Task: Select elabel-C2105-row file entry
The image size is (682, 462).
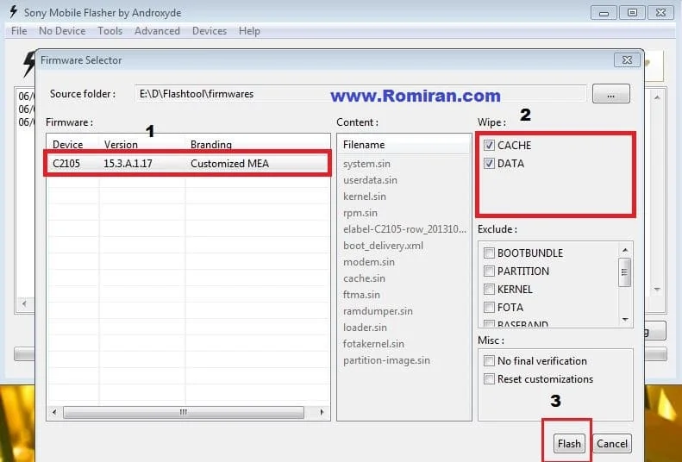Action: click(x=404, y=229)
